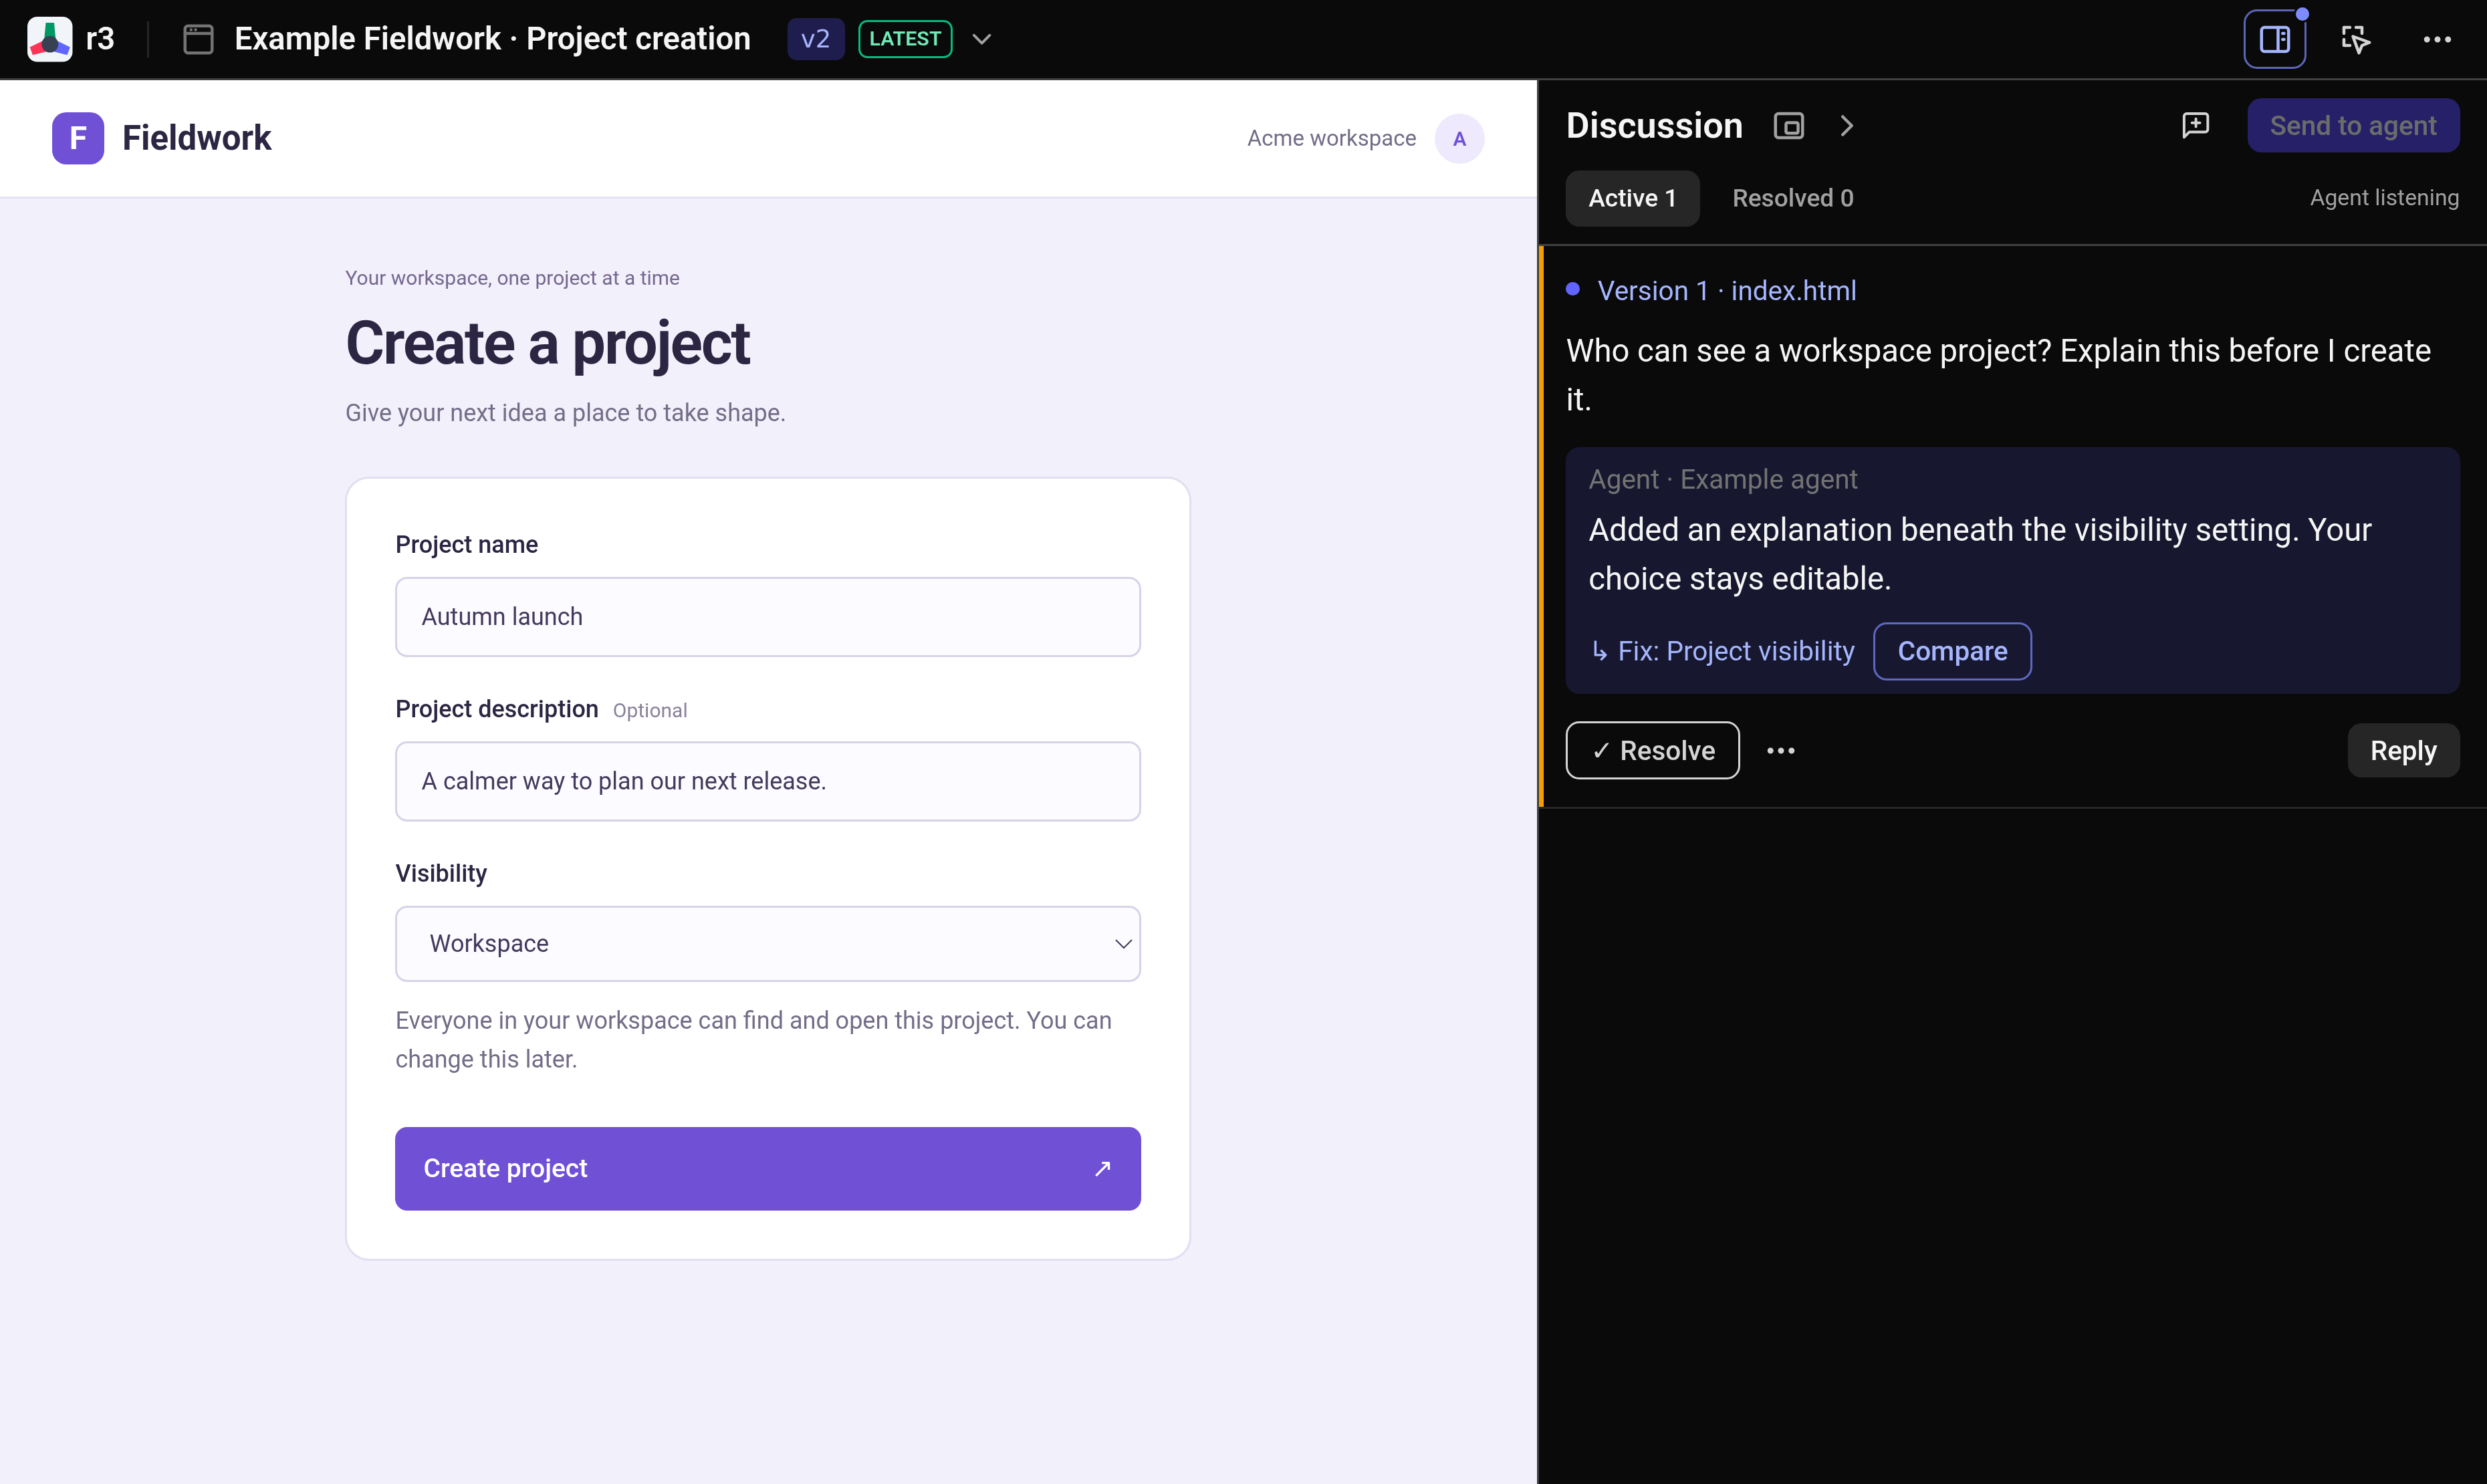2487x1484 pixels.
Task: Click Example Fieldwork · Project creation title
Action: coord(492,39)
